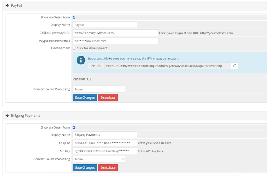
Task: Click the 'Callback gateway URL' label
Action: [x=55, y=33]
